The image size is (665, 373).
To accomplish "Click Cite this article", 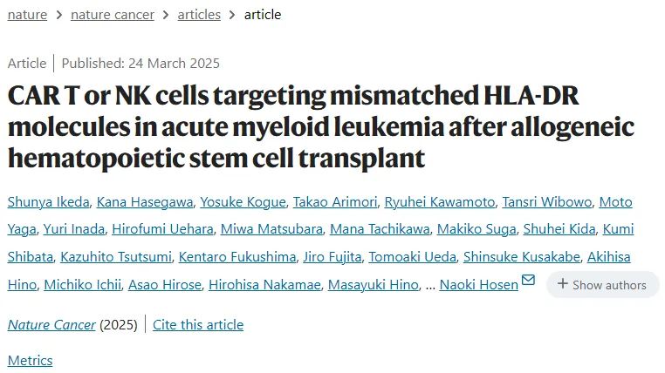I will [198, 325].
